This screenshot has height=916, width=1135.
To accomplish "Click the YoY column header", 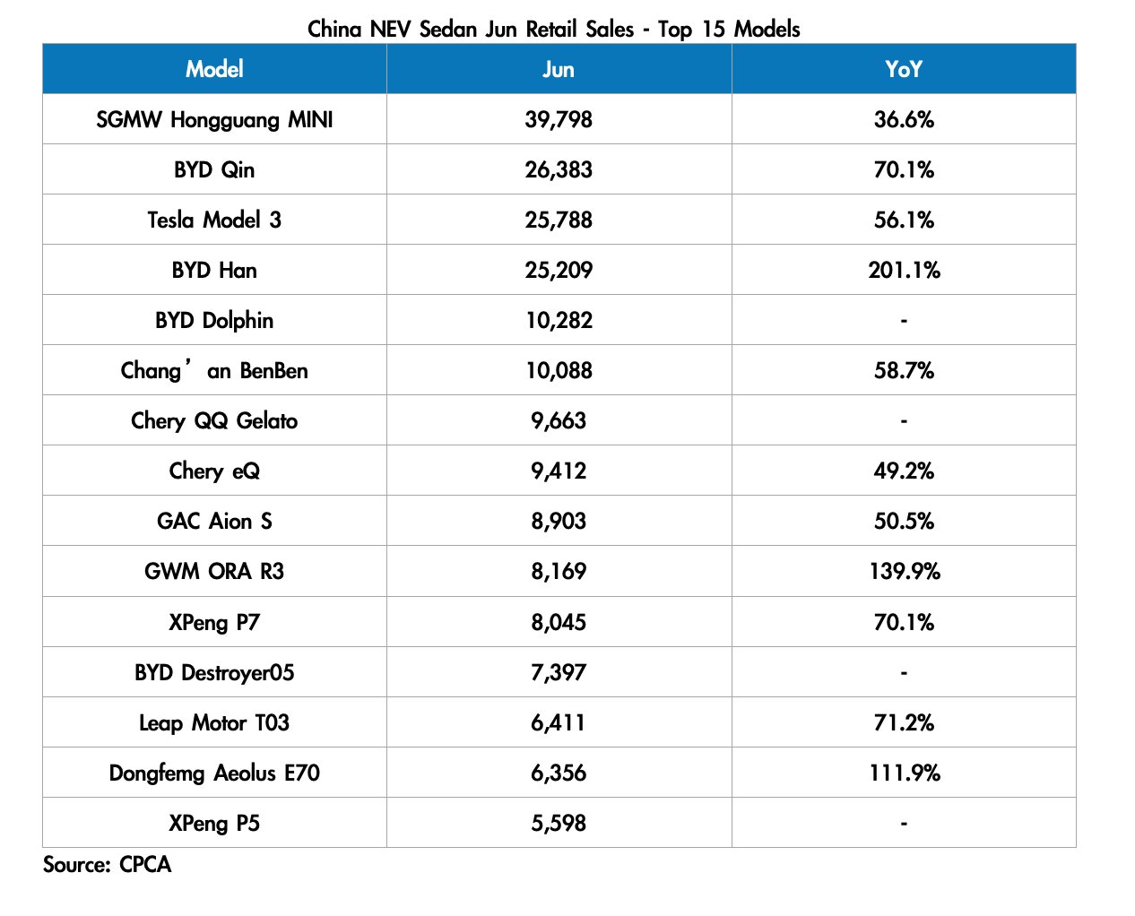I will (x=903, y=69).
